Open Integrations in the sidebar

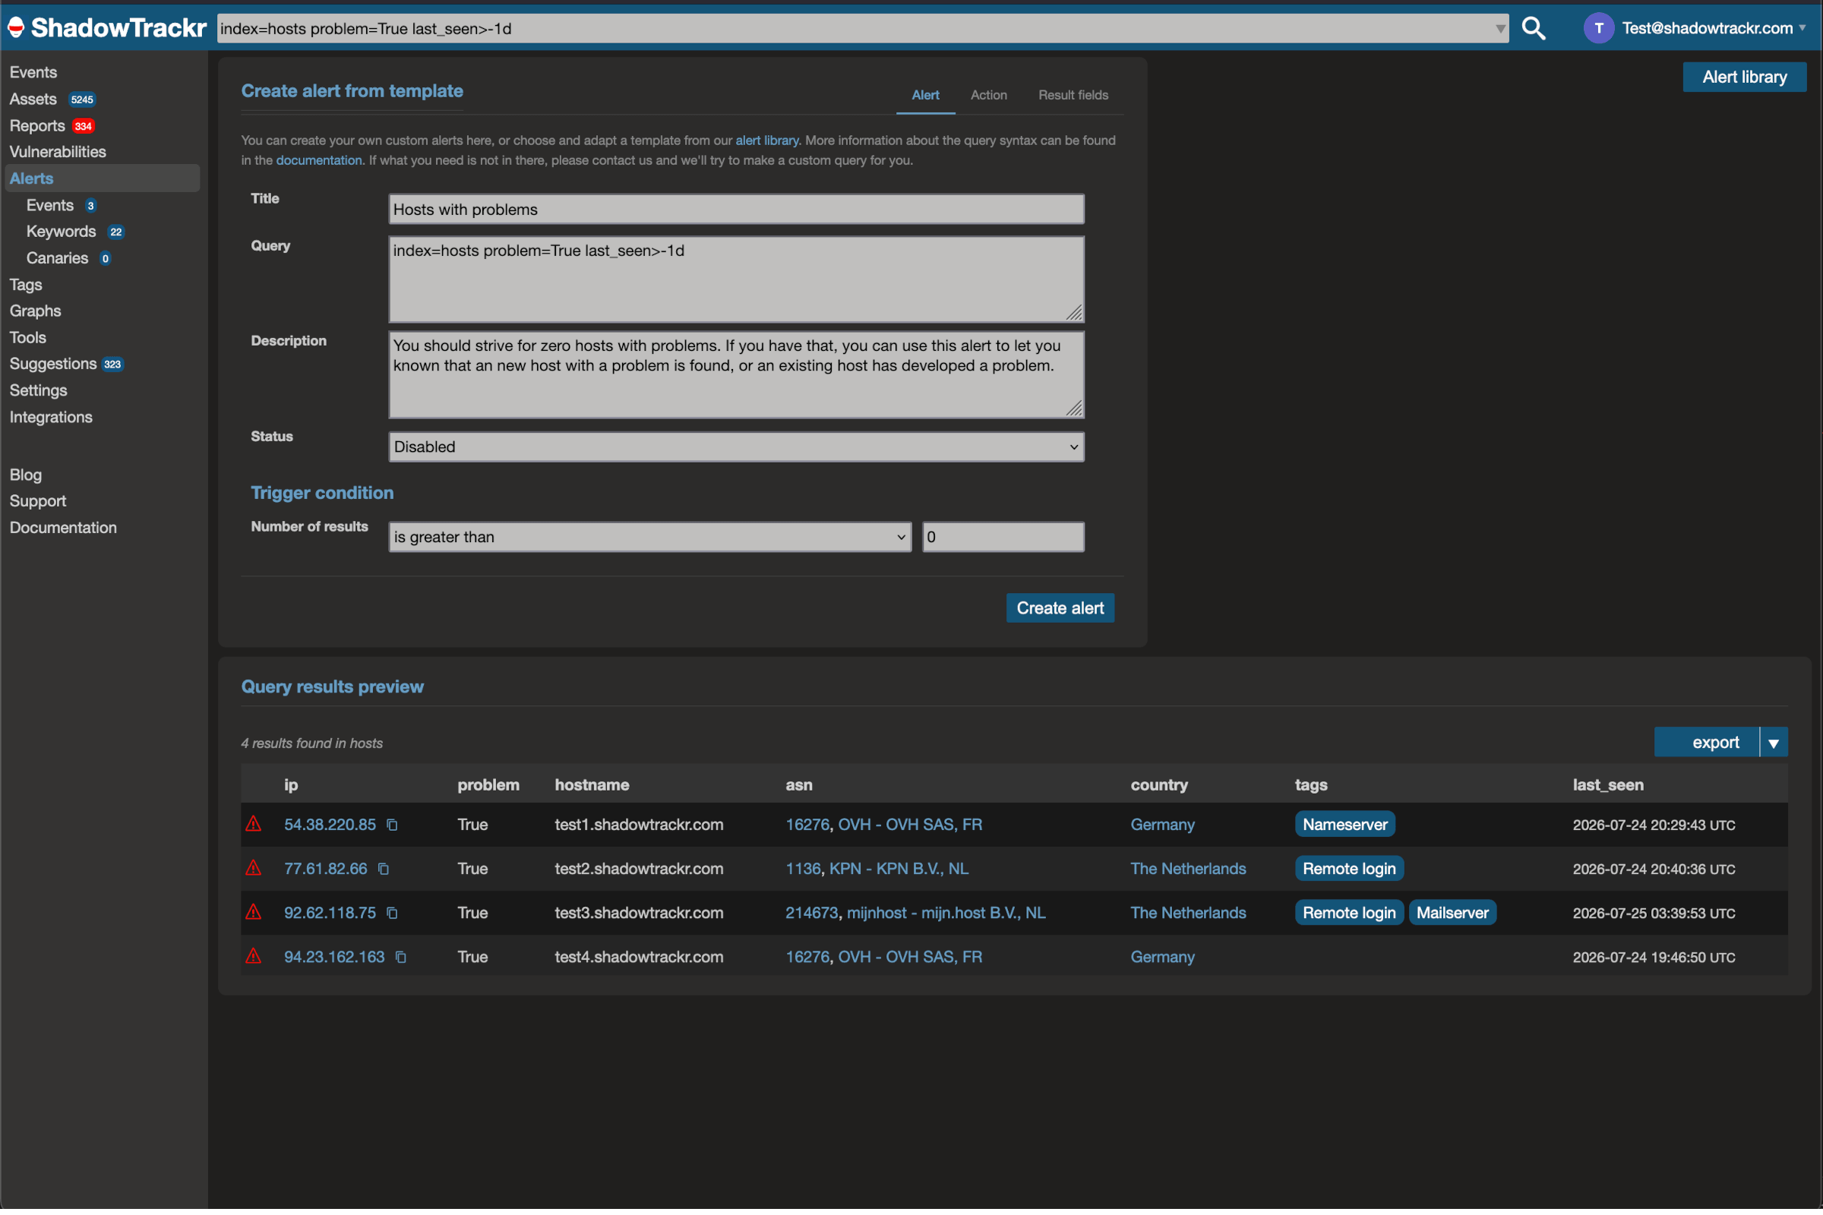click(x=51, y=418)
